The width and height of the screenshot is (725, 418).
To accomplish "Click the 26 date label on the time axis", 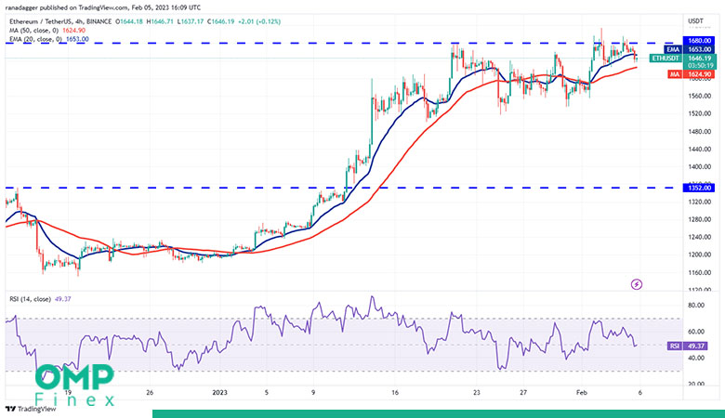I will click(150, 393).
